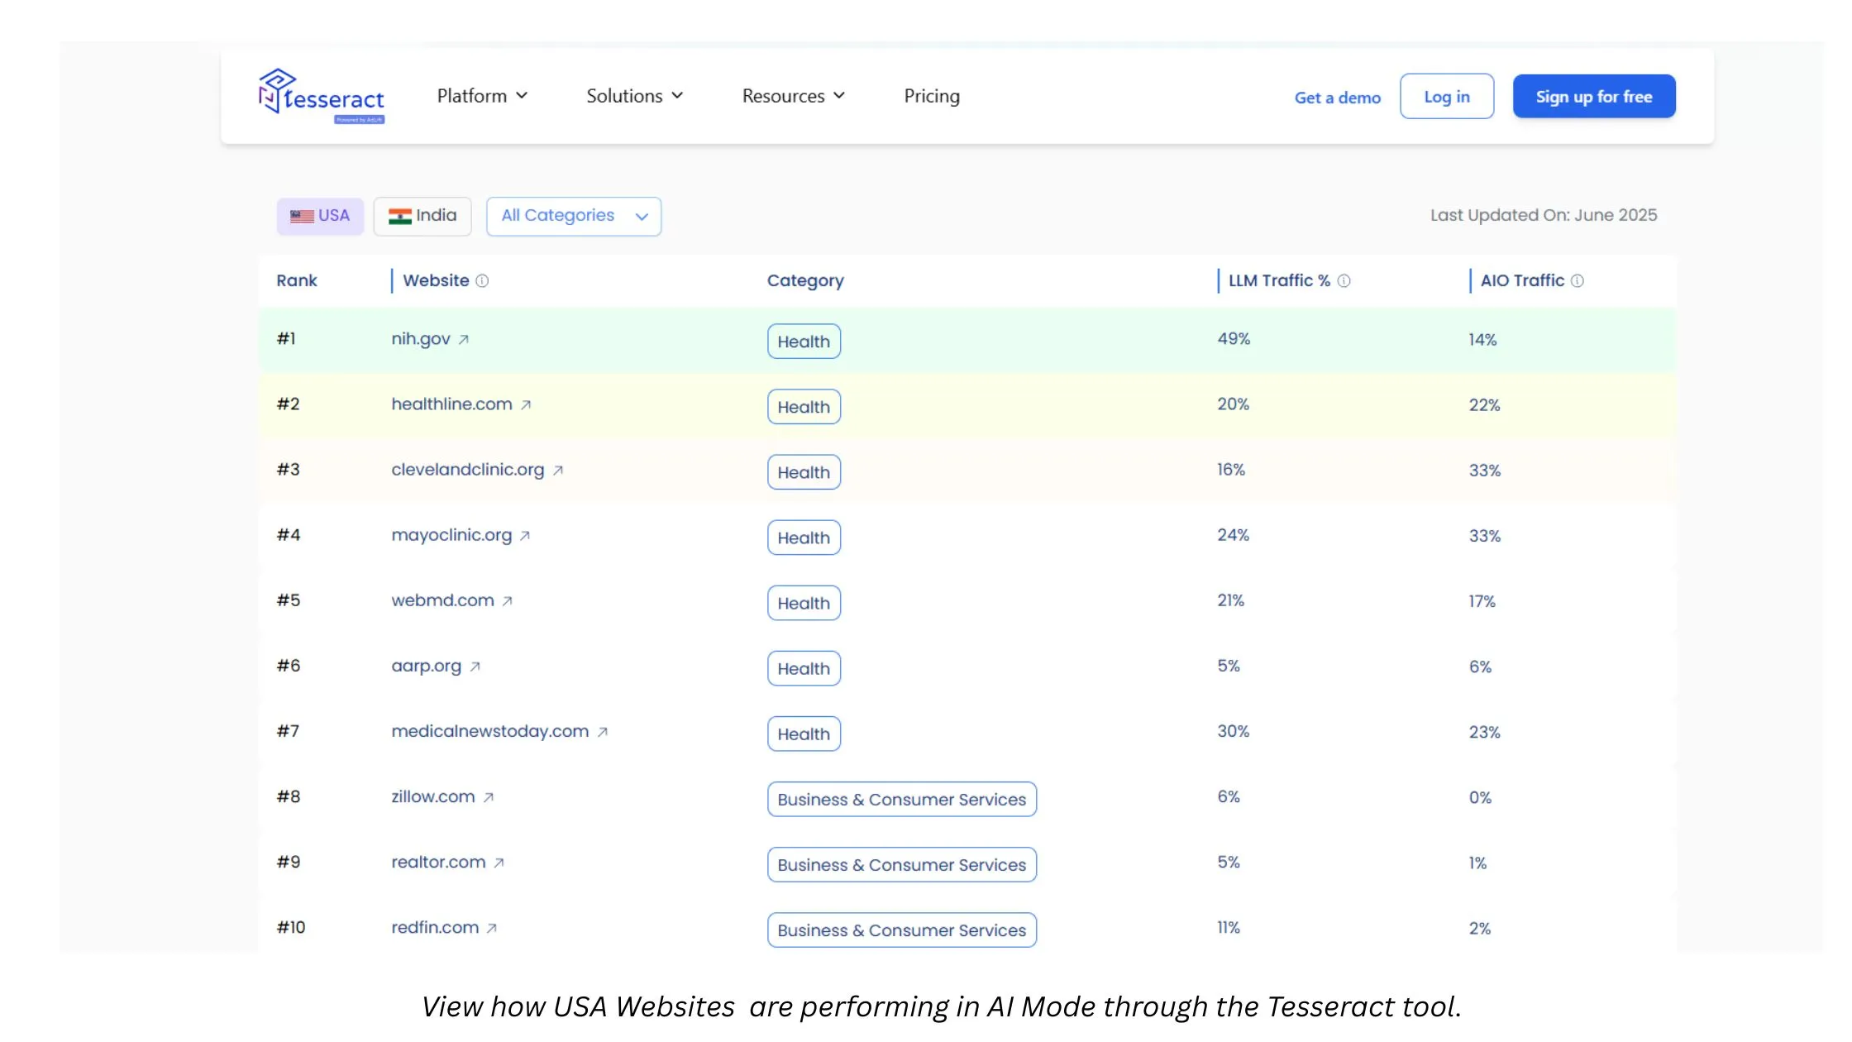Open external link icon beside nih.gov
This screenshot has width=1852, height=1042.
[x=464, y=340]
